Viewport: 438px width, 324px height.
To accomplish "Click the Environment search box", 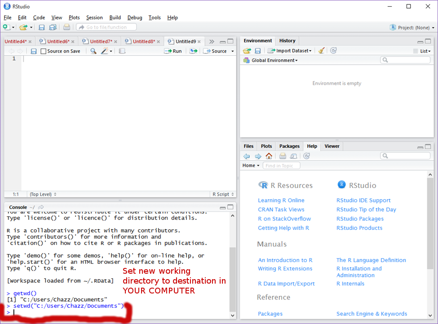I will click(x=405, y=60).
